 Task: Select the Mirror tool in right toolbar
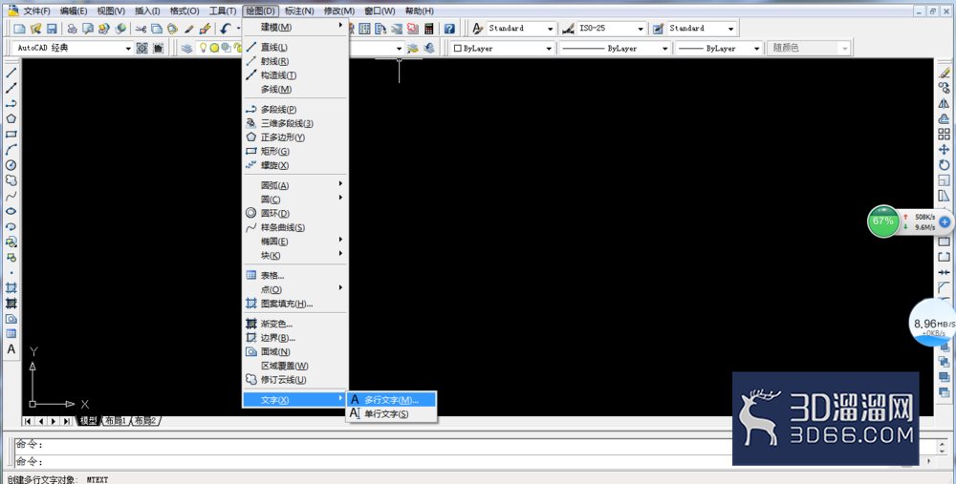point(945,103)
